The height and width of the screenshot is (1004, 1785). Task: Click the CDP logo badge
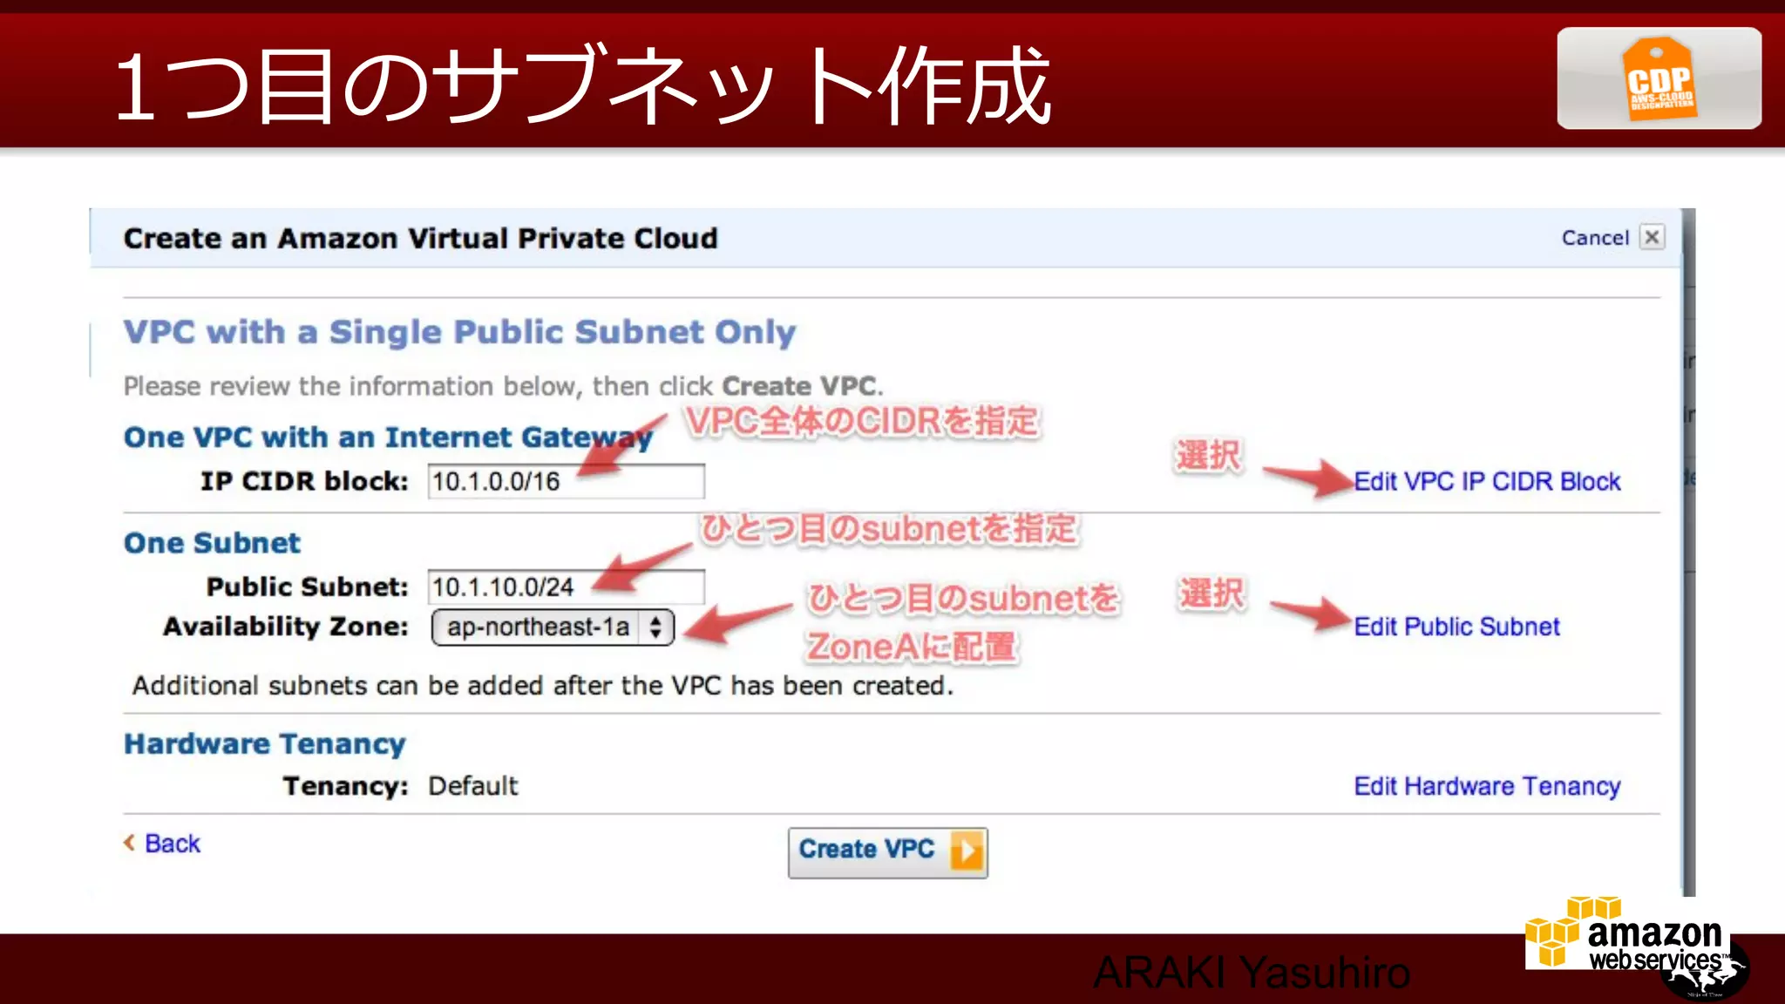coord(1659,78)
